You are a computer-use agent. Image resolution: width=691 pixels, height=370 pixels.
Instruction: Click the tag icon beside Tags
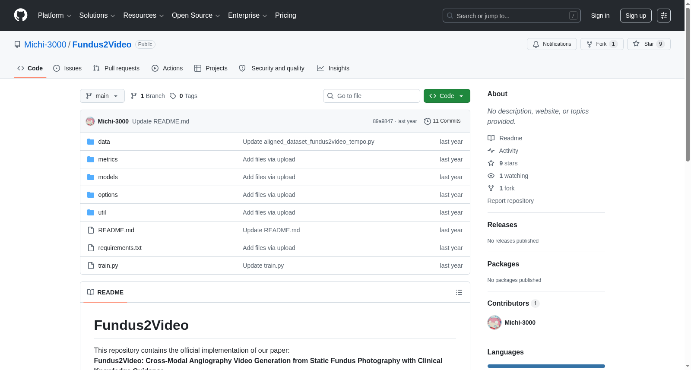[173, 96]
